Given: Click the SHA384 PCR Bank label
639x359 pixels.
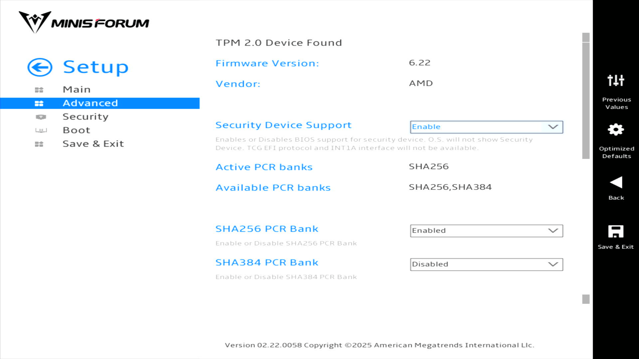Looking at the screenshot, I should coord(267,263).
